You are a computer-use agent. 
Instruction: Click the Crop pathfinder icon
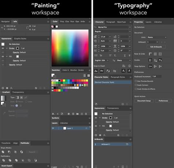tap(23, 160)
